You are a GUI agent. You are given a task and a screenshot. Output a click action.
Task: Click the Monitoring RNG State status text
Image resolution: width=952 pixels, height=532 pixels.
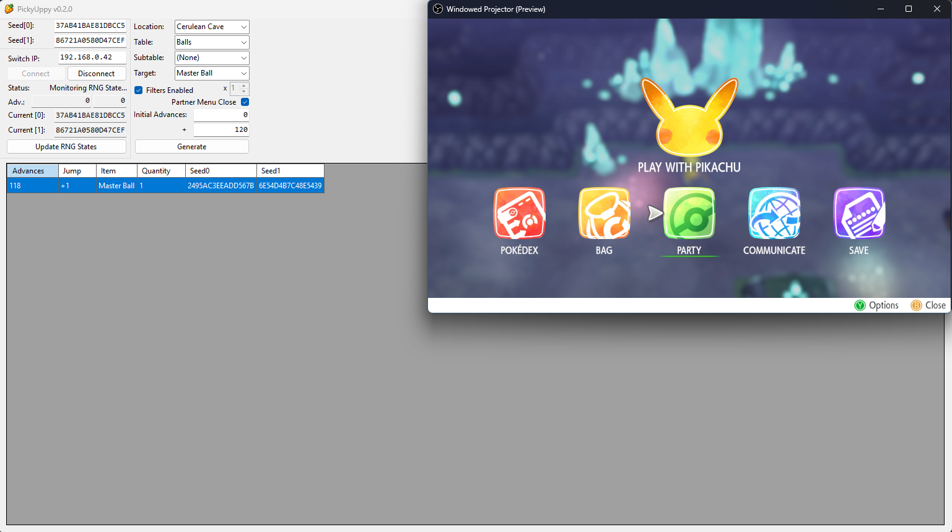point(88,88)
